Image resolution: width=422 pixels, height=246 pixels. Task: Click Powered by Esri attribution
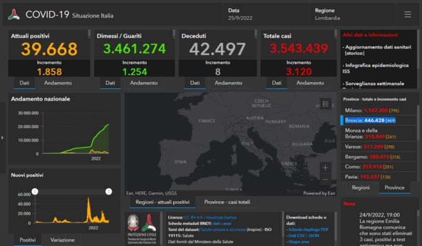pos(319,193)
